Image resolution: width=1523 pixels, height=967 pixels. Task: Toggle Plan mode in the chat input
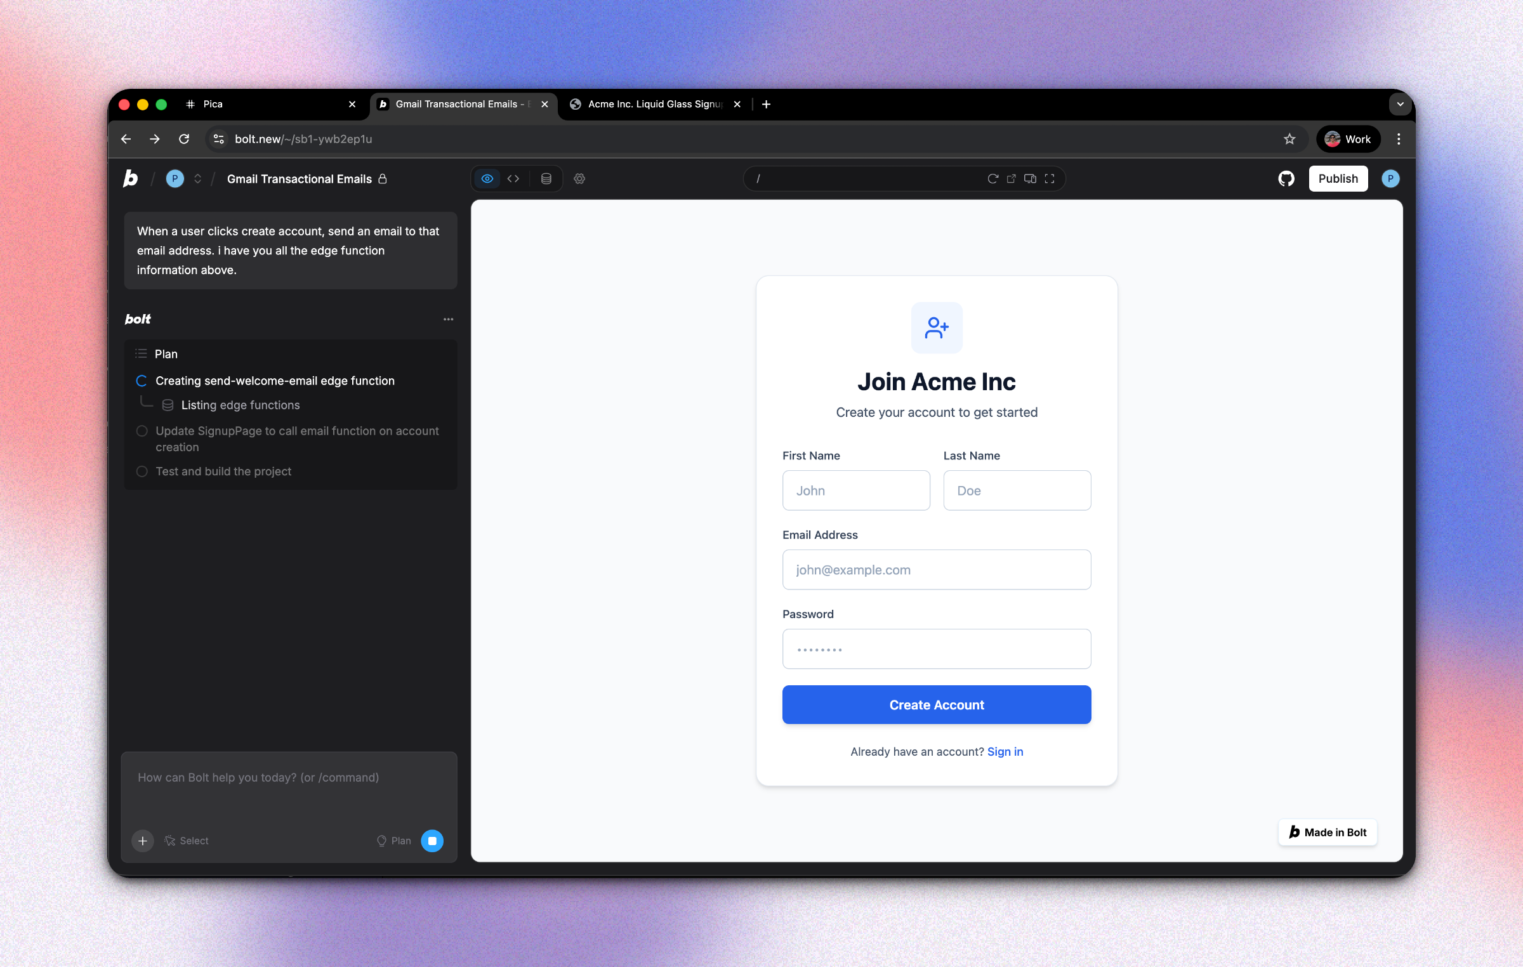pyautogui.click(x=393, y=840)
